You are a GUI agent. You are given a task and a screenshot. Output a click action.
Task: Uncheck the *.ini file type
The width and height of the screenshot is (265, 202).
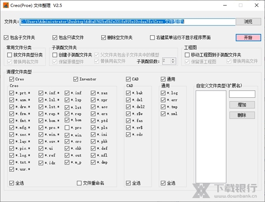(x=93, y=135)
